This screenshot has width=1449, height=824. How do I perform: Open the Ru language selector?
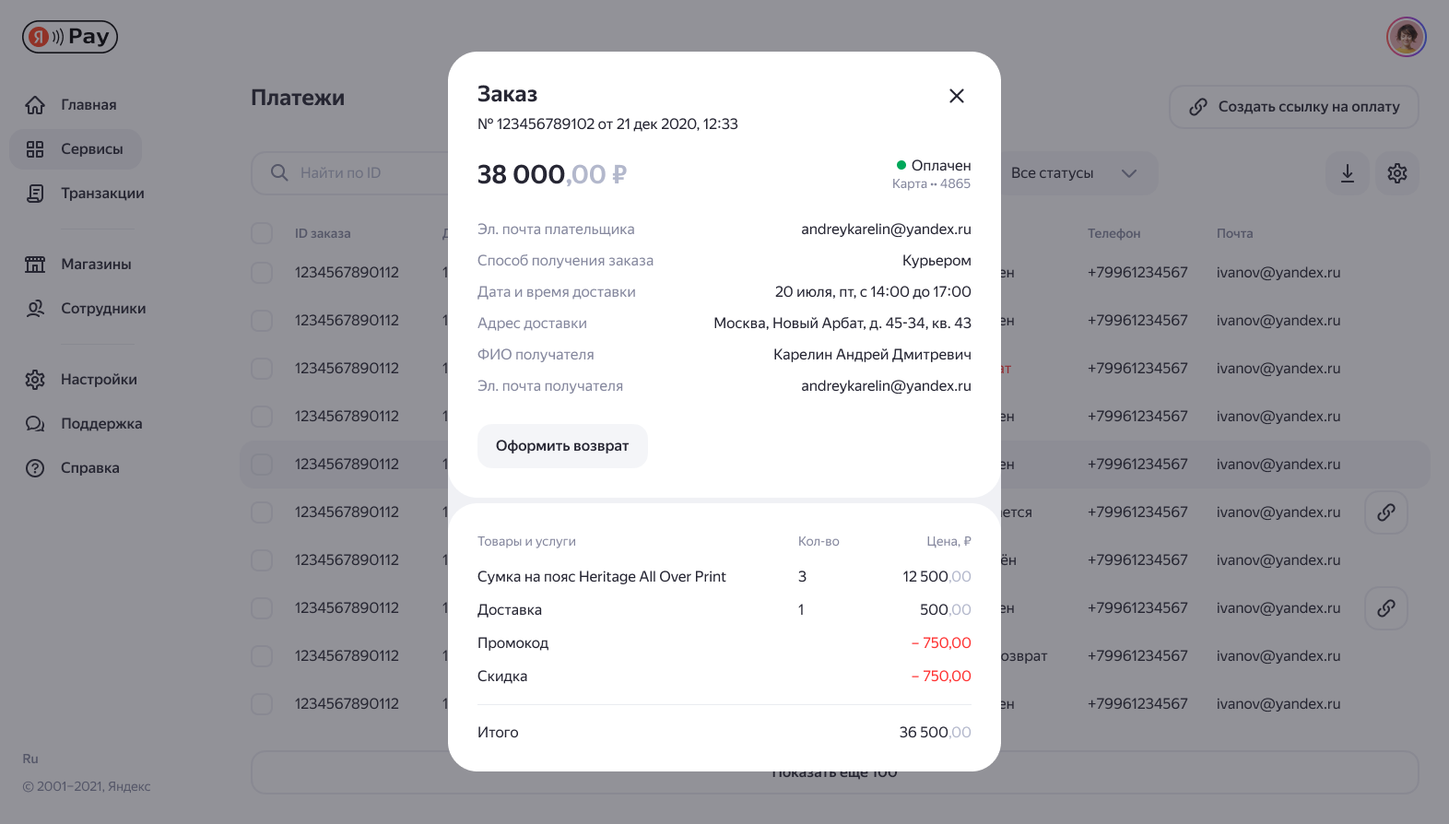coord(30,759)
